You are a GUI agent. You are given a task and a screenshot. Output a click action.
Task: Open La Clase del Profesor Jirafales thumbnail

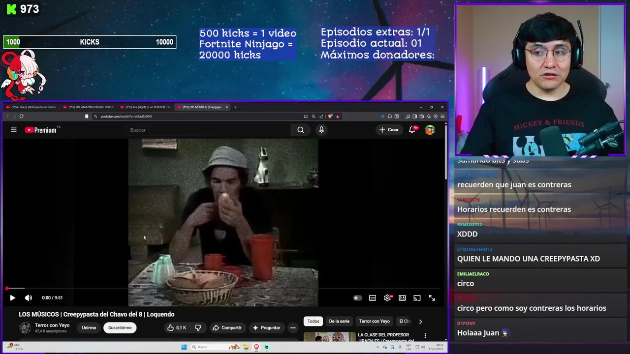click(329, 337)
